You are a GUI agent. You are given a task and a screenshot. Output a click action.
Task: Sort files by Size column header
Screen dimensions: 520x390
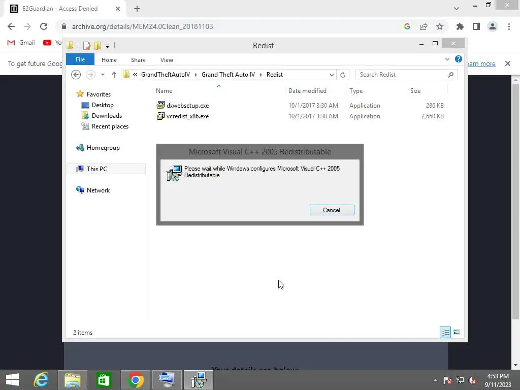[415, 90]
